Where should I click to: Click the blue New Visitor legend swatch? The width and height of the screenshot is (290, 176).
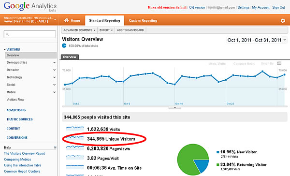coord(218,152)
